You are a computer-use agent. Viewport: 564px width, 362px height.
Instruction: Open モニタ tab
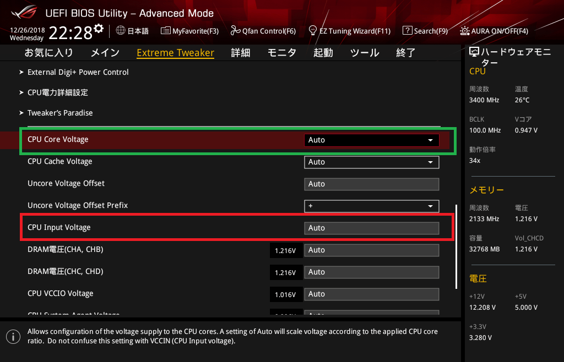[281, 52]
